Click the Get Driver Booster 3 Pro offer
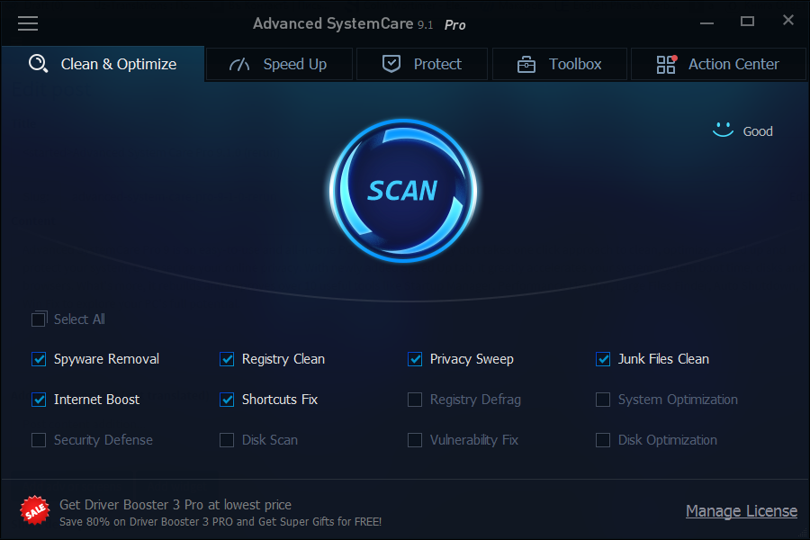810x540 pixels. pyautogui.click(x=175, y=505)
